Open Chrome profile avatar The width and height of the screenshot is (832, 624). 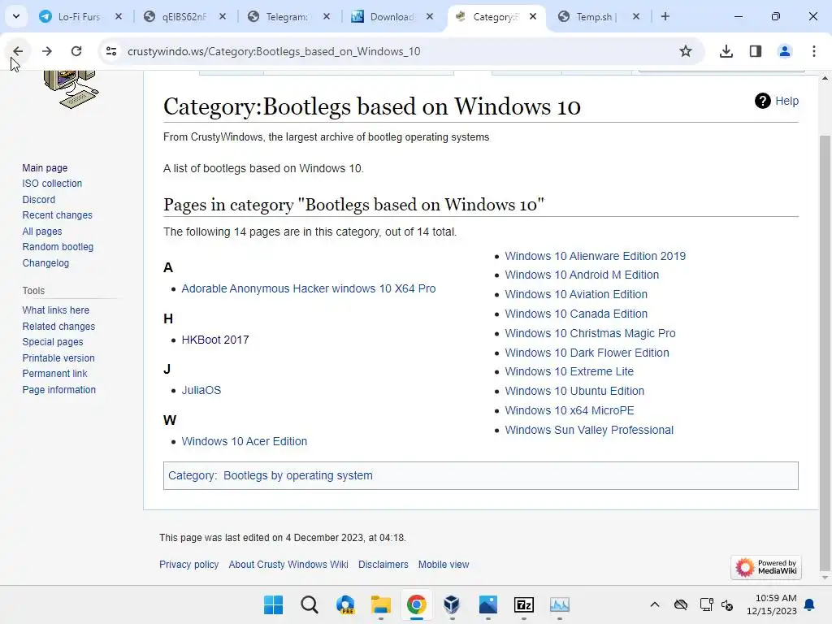(784, 51)
